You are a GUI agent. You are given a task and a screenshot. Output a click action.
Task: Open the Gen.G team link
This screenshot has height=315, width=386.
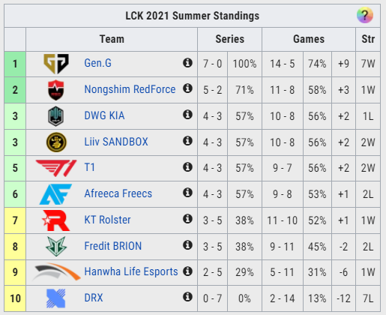click(x=97, y=63)
